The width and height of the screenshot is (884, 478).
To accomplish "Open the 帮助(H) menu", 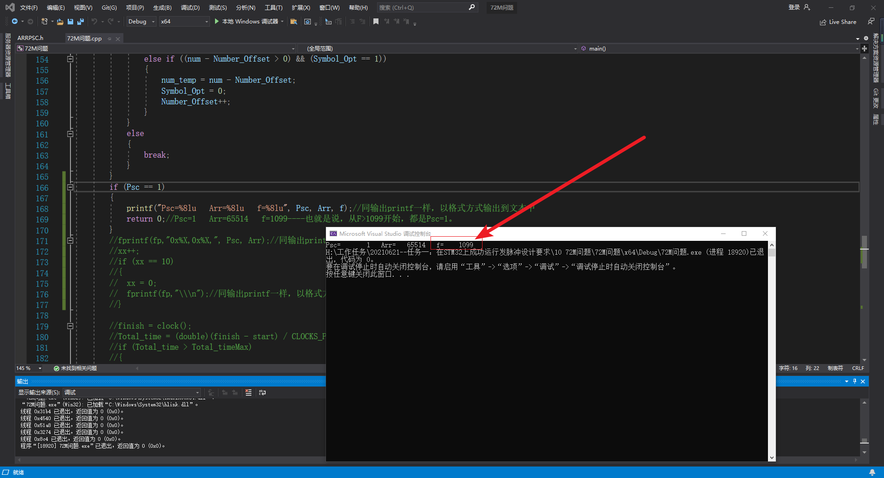I will 358,7.
